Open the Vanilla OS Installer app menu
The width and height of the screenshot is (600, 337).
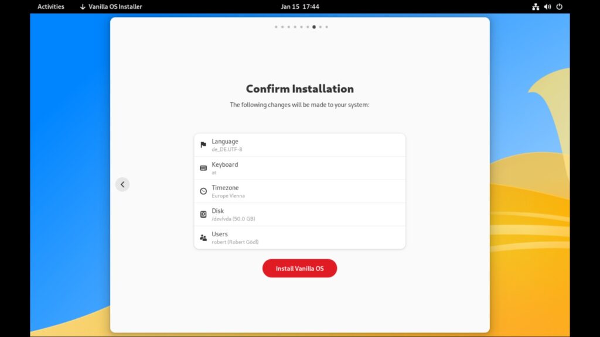coord(111,6)
